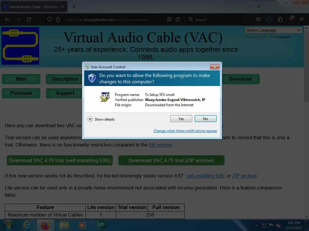The image size is (309, 231).
Task: Switch to Firefox taskbar icon
Action: (45, 225)
